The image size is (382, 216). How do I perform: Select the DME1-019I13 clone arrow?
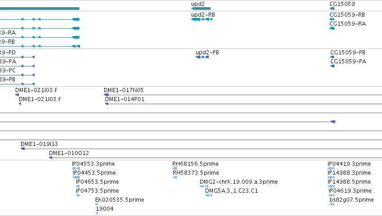pyautogui.click(x=201, y=149)
